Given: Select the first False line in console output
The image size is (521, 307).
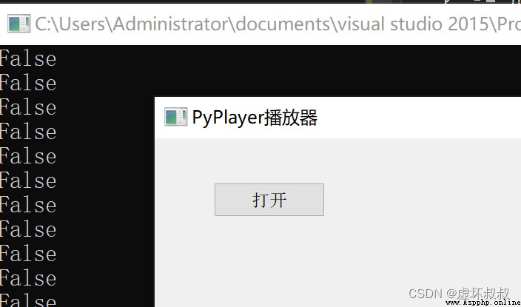Looking at the screenshot, I should 28,58.
